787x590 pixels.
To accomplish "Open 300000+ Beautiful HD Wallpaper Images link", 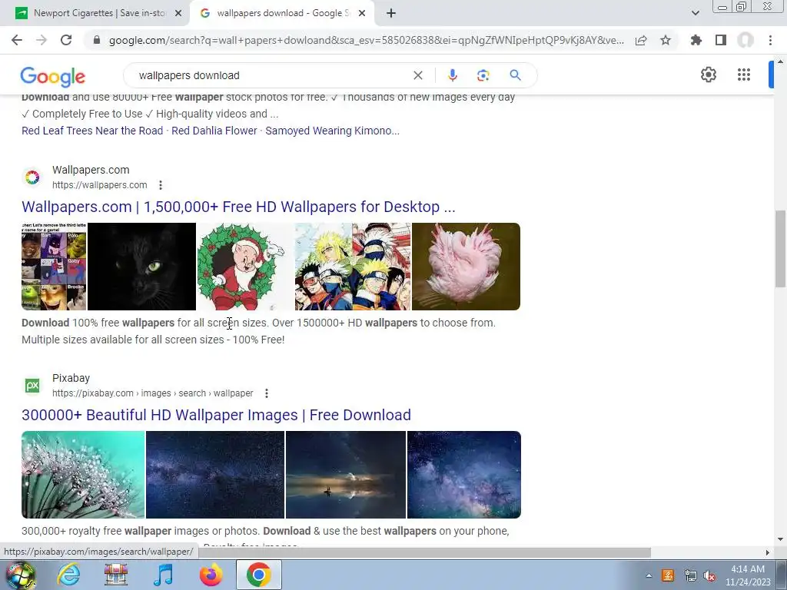I will point(216,415).
